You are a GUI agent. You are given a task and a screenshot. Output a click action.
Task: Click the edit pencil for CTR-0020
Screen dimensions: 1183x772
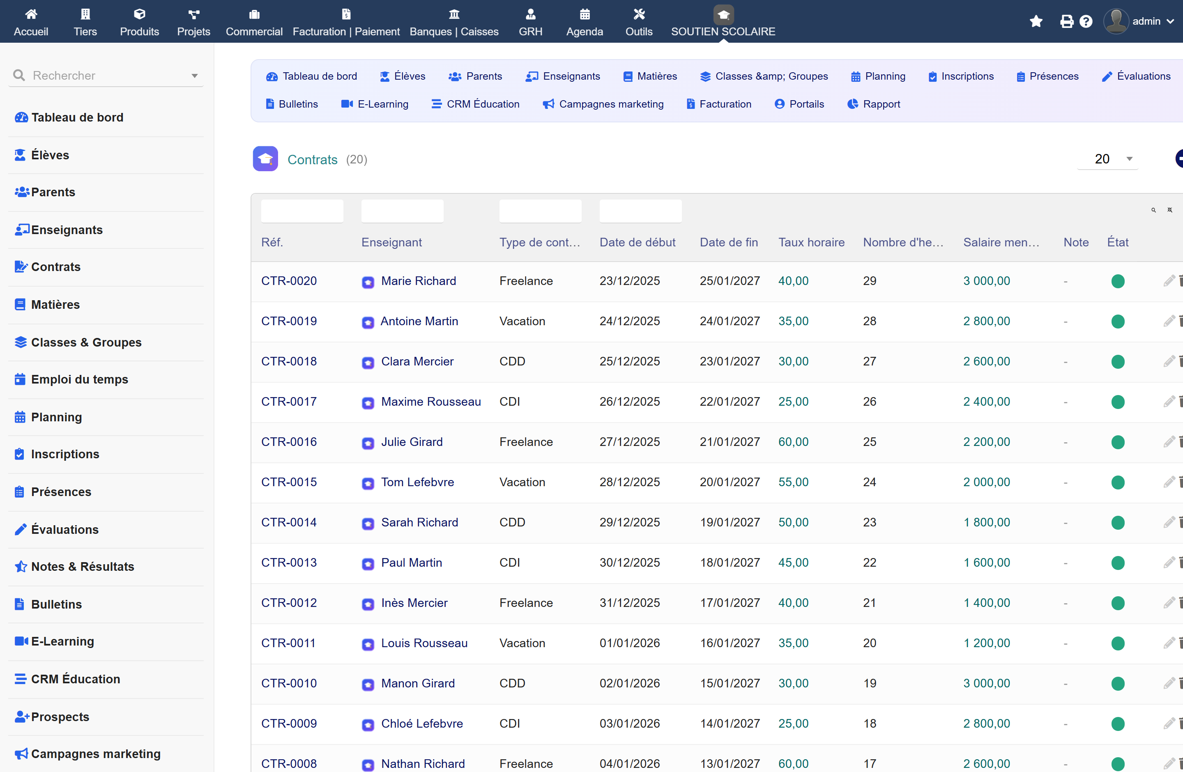(1169, 281)
